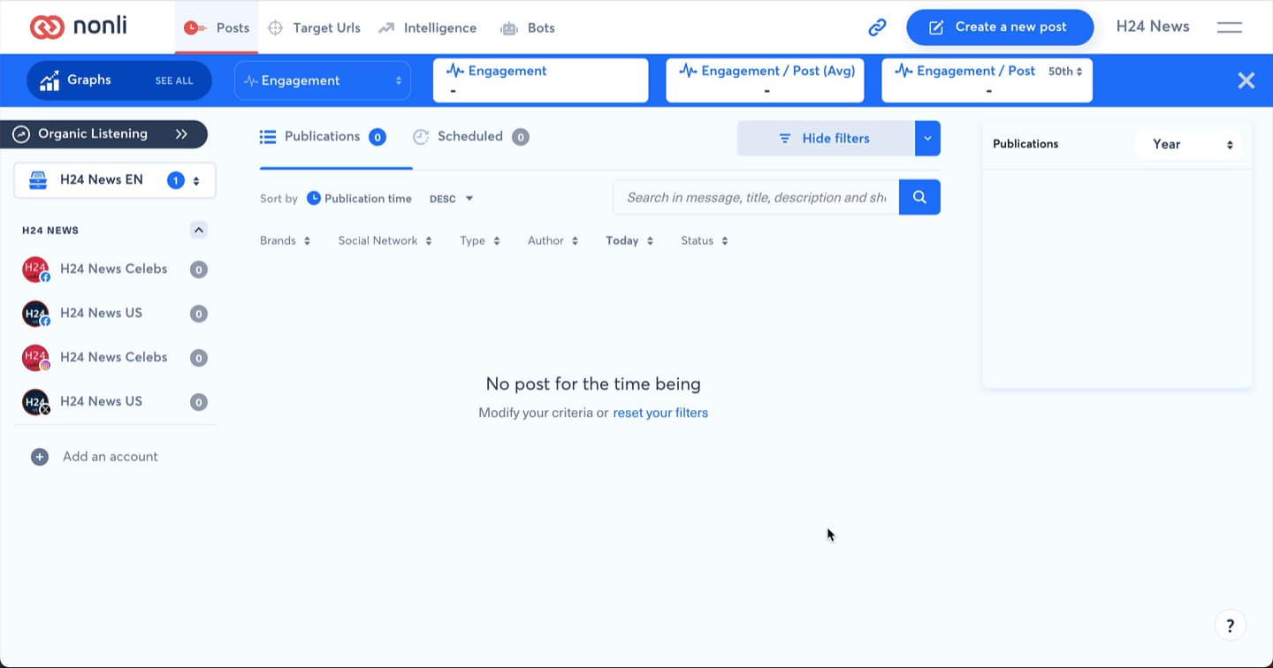
Task: Click the Organic Listening double-arrow icon
Action: coord(181,134)
